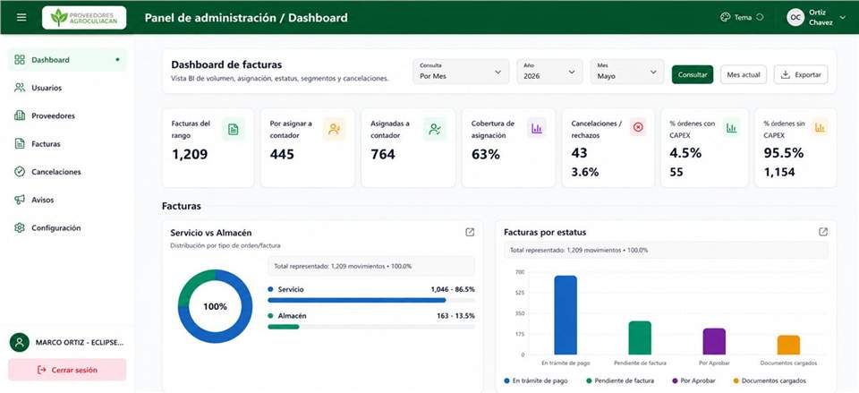Open the Año 2026 dropdown
This screenshot has width=859, height=393.
pyautogui.click(x=549, y=72)
